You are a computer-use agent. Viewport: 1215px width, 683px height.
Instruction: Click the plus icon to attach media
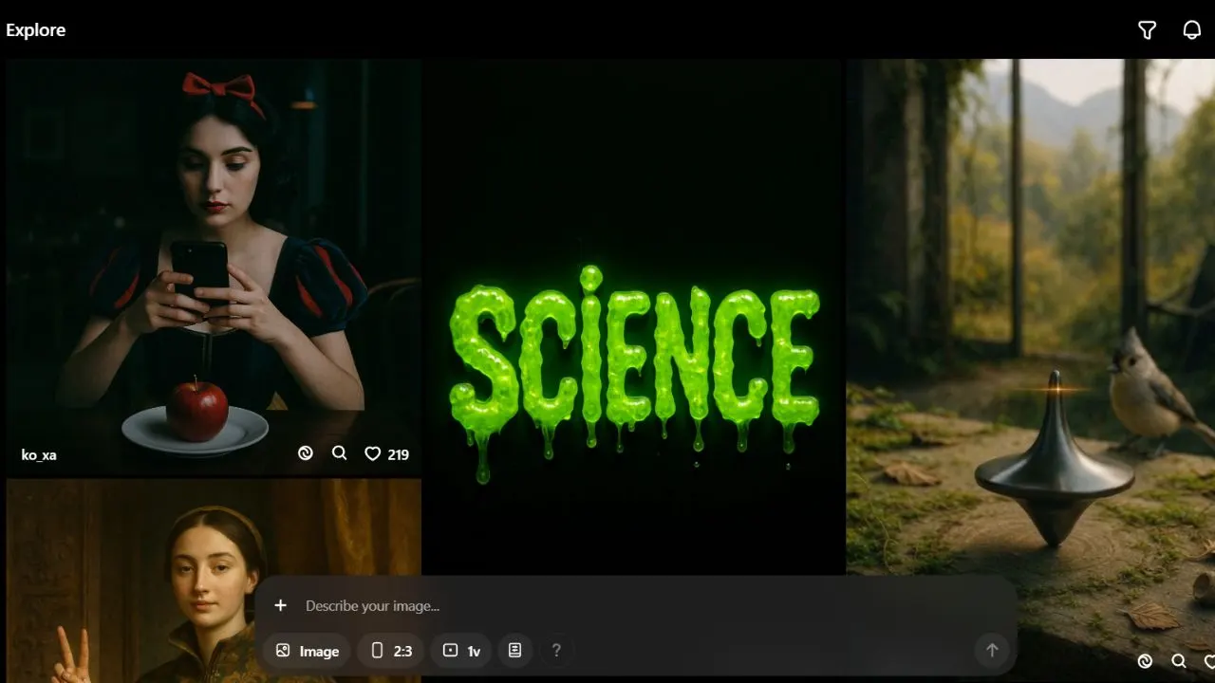tap(280, 605)
